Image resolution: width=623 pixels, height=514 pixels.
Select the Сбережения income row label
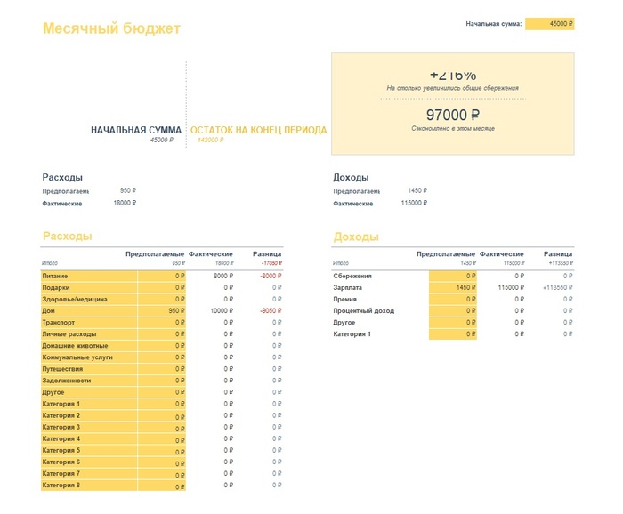click(x=352, y=276)
